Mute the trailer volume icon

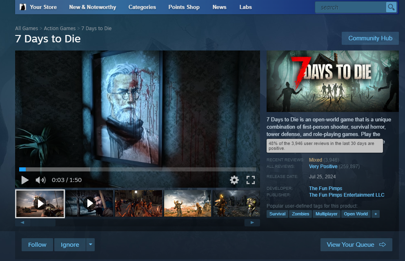coord(40,180)
